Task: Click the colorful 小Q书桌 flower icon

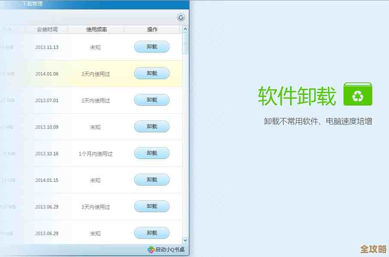Action: point(151,249)
